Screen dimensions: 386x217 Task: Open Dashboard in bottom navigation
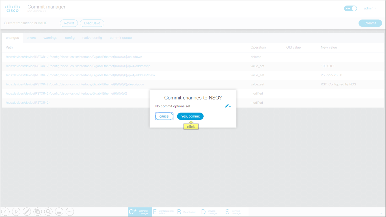187,212
